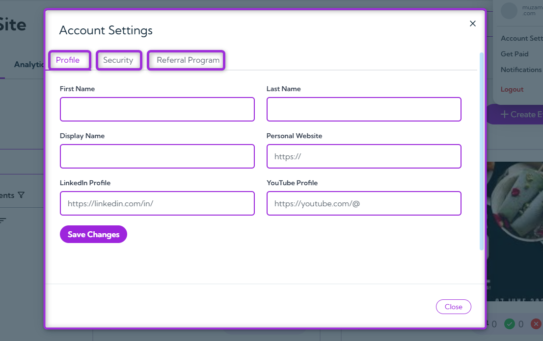The width and height of the screenshot is (543, 341).
Task: Click the user avatar circle
Action: [509, 11]
